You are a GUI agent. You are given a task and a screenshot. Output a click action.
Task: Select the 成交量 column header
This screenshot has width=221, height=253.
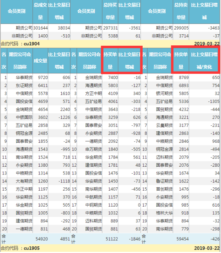pos(40,61)
